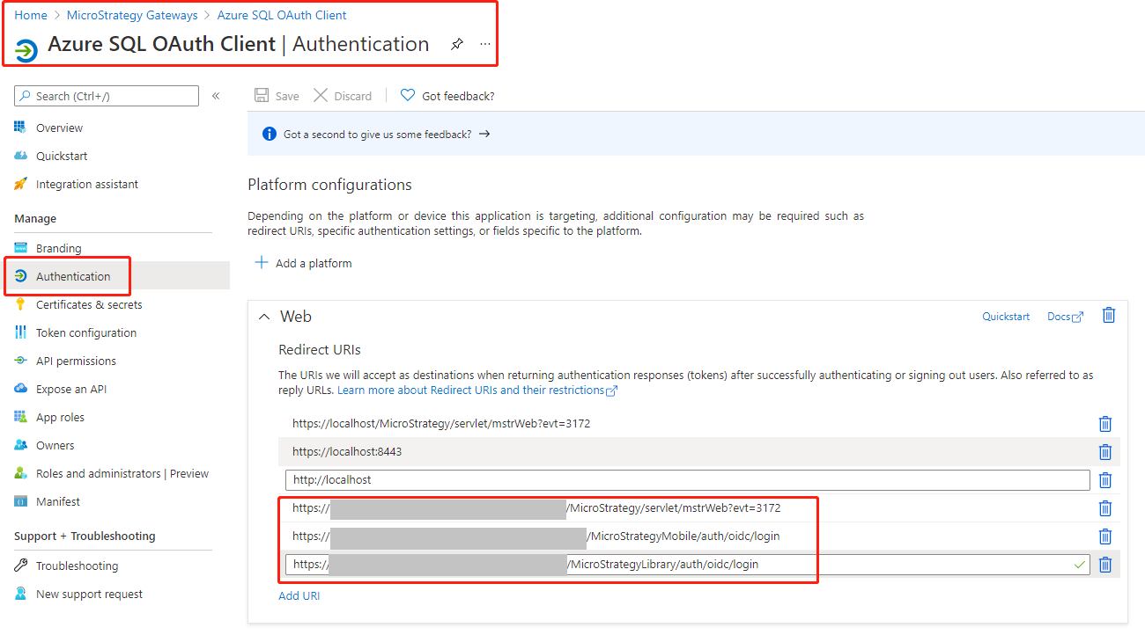Edit the http://localhost URI field

pyautogui.click(x=687, y=480)
